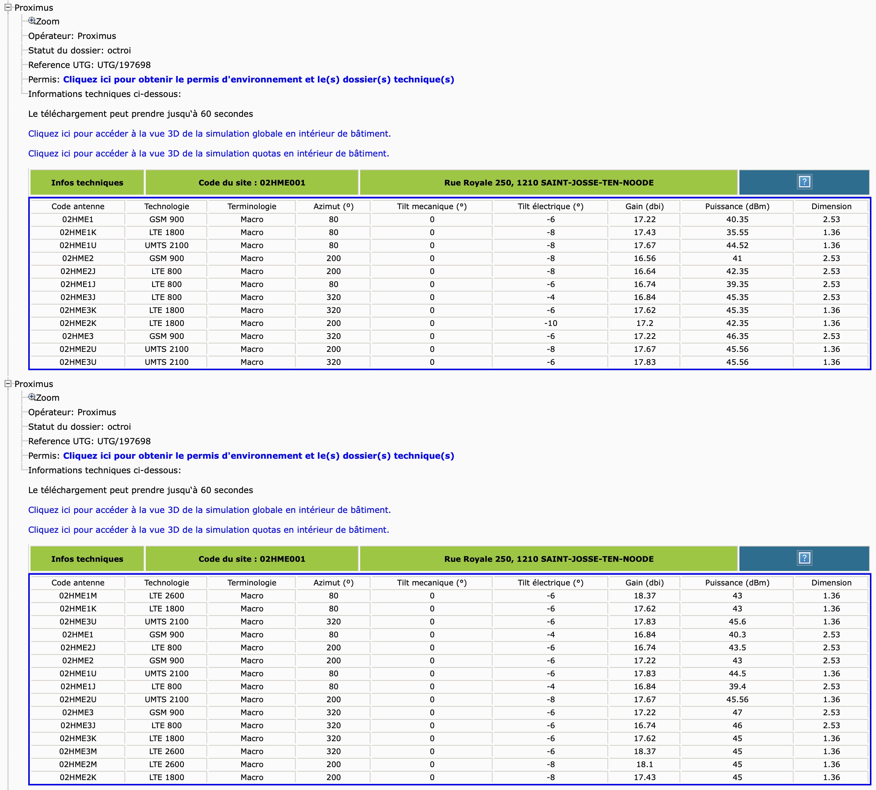Click power value 46.35 in first table

click(737, 336)
